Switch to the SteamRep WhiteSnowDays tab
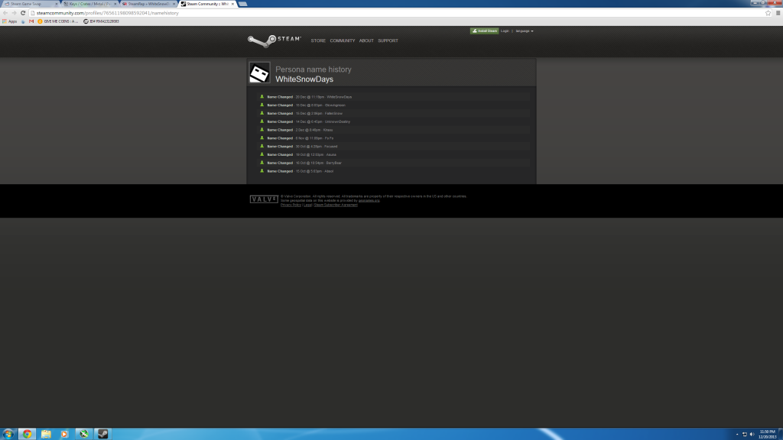This screenshot has width=783, height=440. click(x=147, y=4)
